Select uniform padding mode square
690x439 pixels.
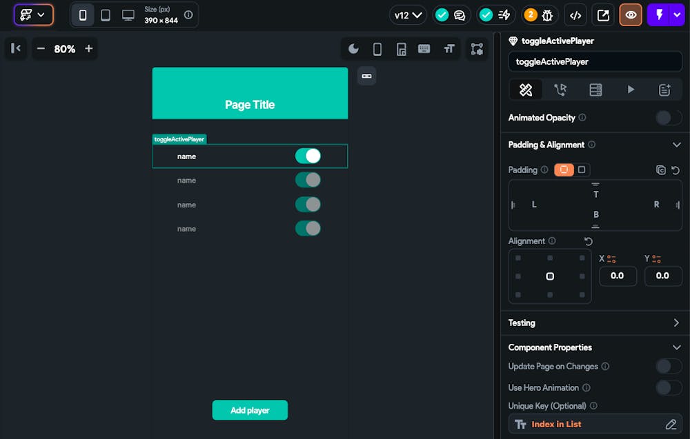(x=582, y=170)
